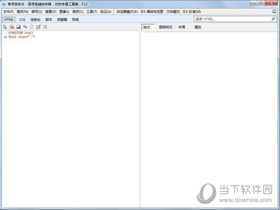
Task: Select the 跟踪样式 tab
Action: point(166,27)
